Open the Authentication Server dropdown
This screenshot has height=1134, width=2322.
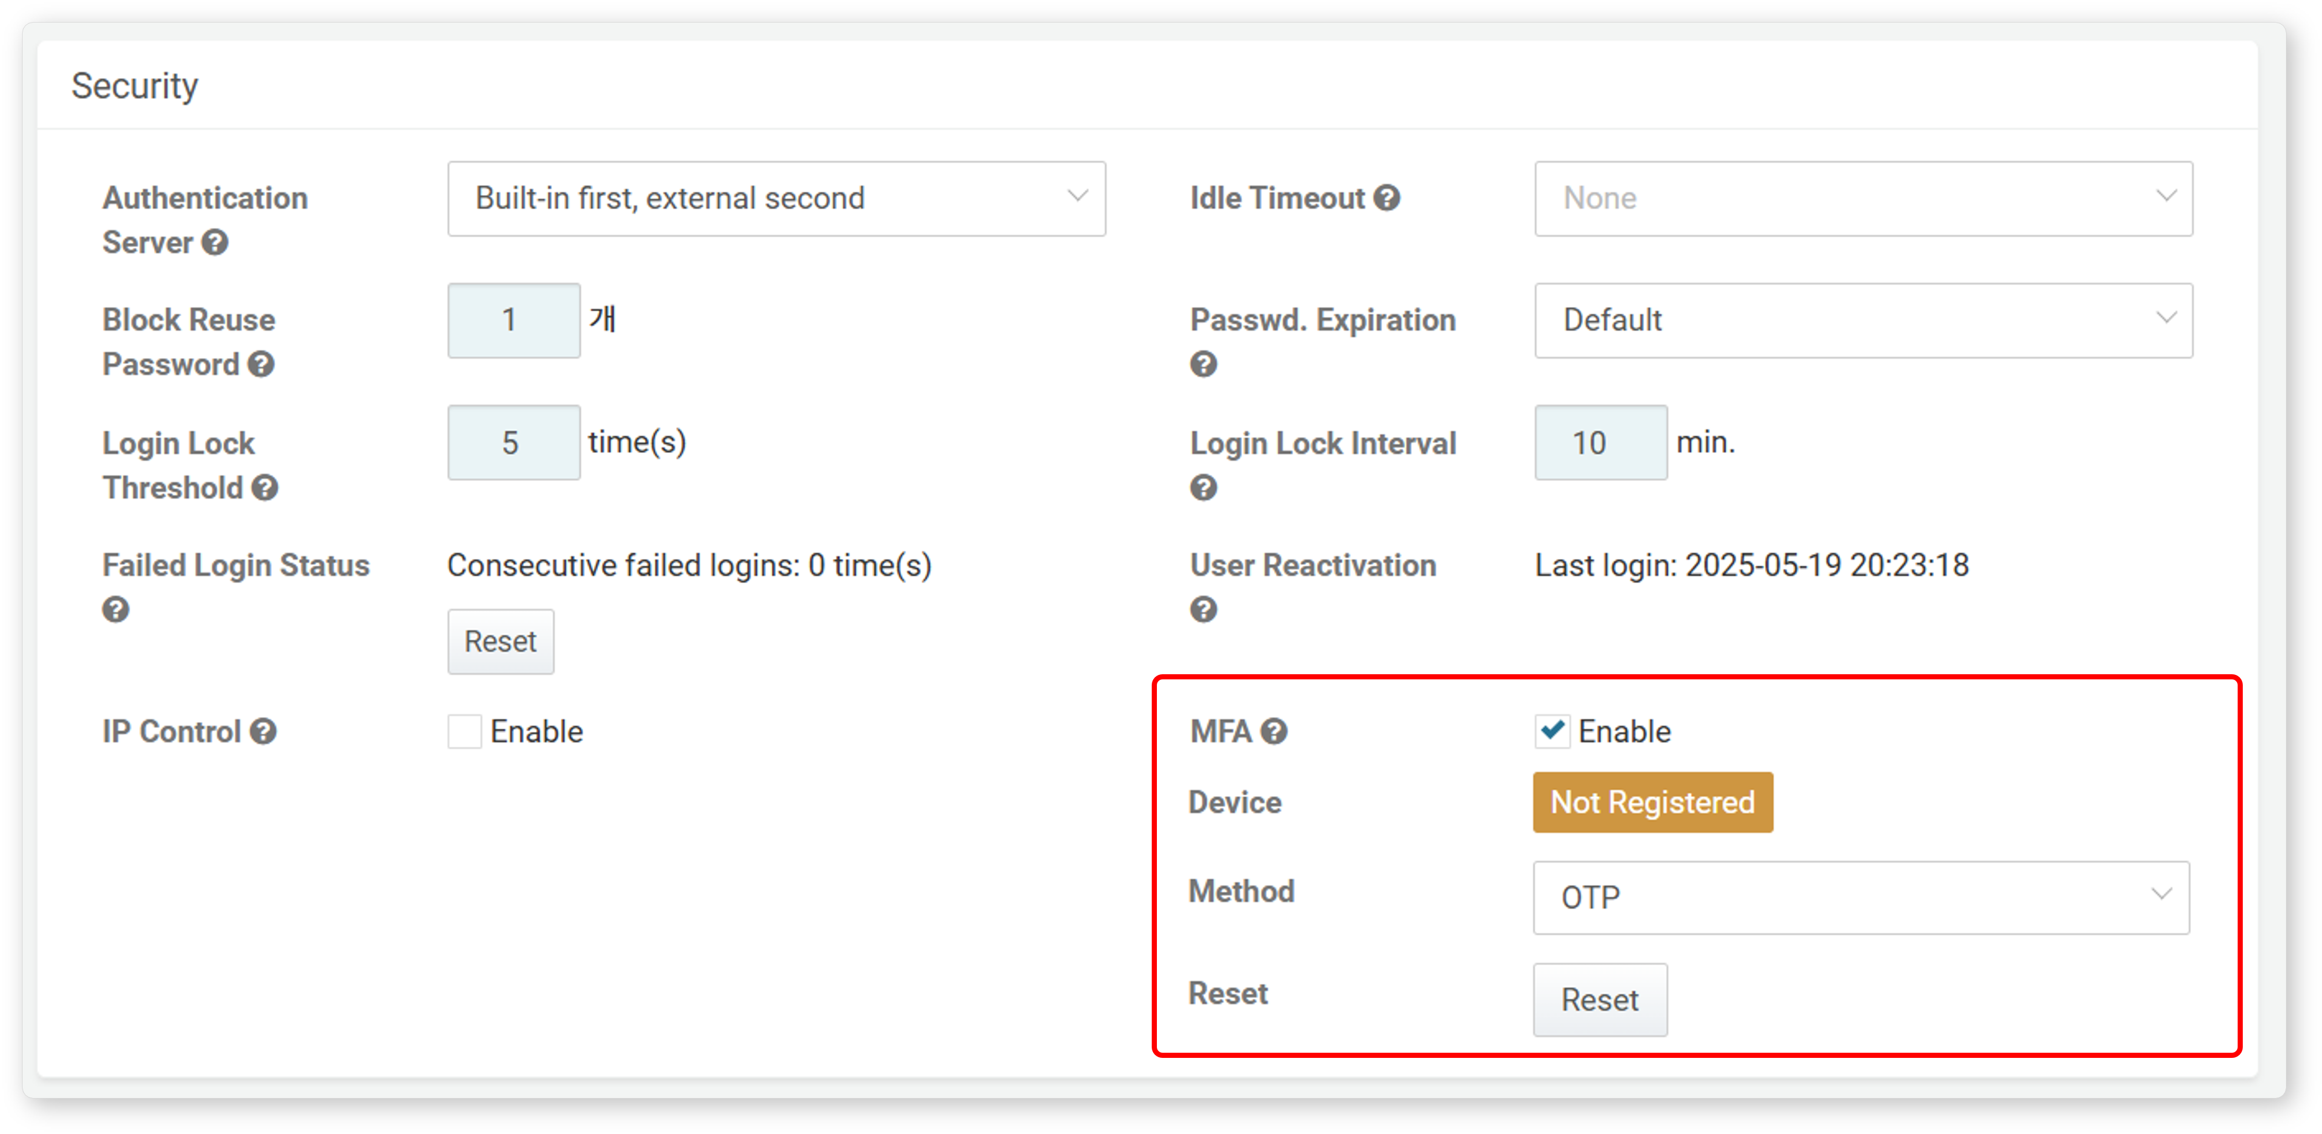776,199
